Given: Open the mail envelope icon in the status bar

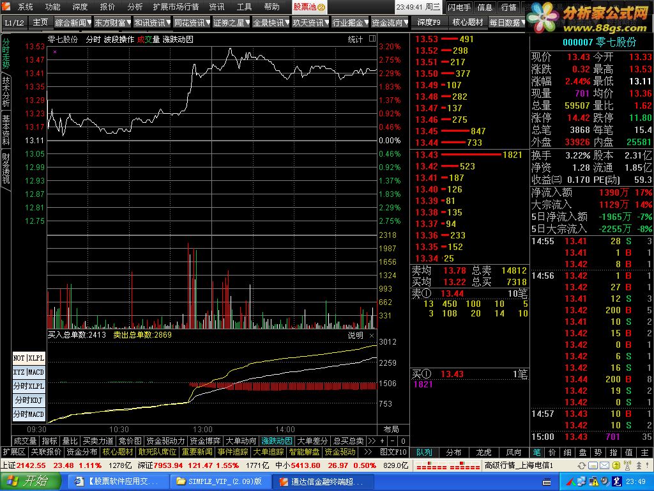Looking at the screenshot, I should pos(604,465).
